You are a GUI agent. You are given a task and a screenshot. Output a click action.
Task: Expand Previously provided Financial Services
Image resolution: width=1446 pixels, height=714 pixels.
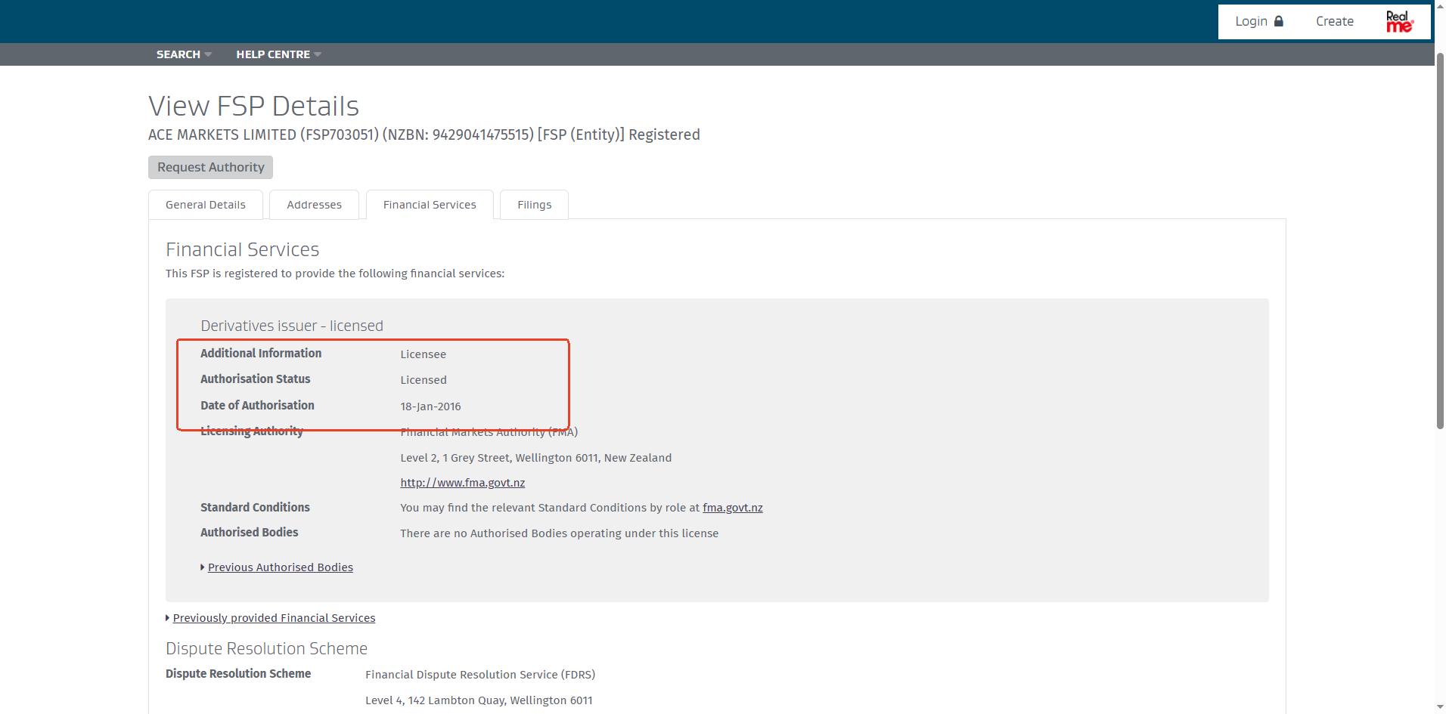pyautogui.click(x=273, y=618)
